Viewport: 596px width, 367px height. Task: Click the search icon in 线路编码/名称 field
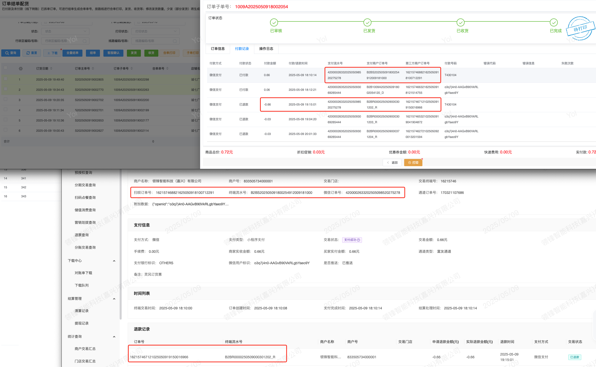click(175, 41)
